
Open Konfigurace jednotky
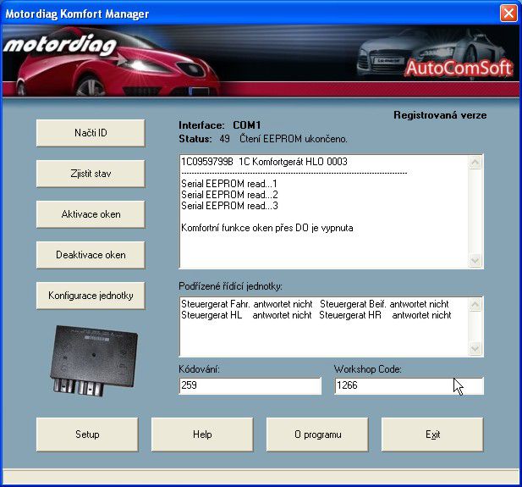pyautogui.click(x=91, y=296)
